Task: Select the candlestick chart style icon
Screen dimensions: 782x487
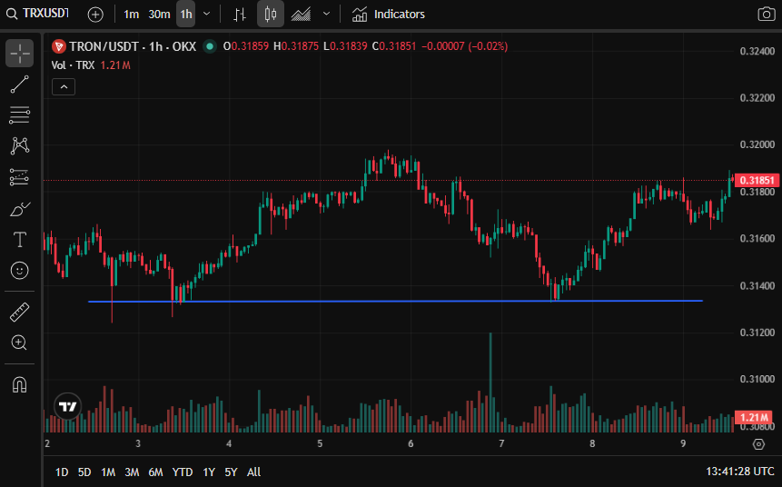Action: coord(271,14)
